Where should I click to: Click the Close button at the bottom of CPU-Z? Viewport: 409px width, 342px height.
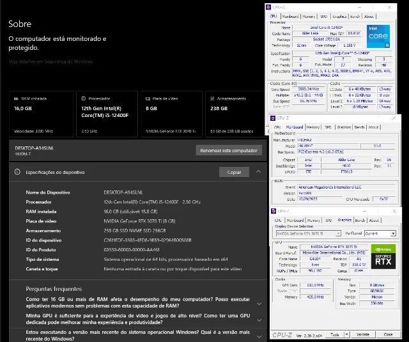388,334
